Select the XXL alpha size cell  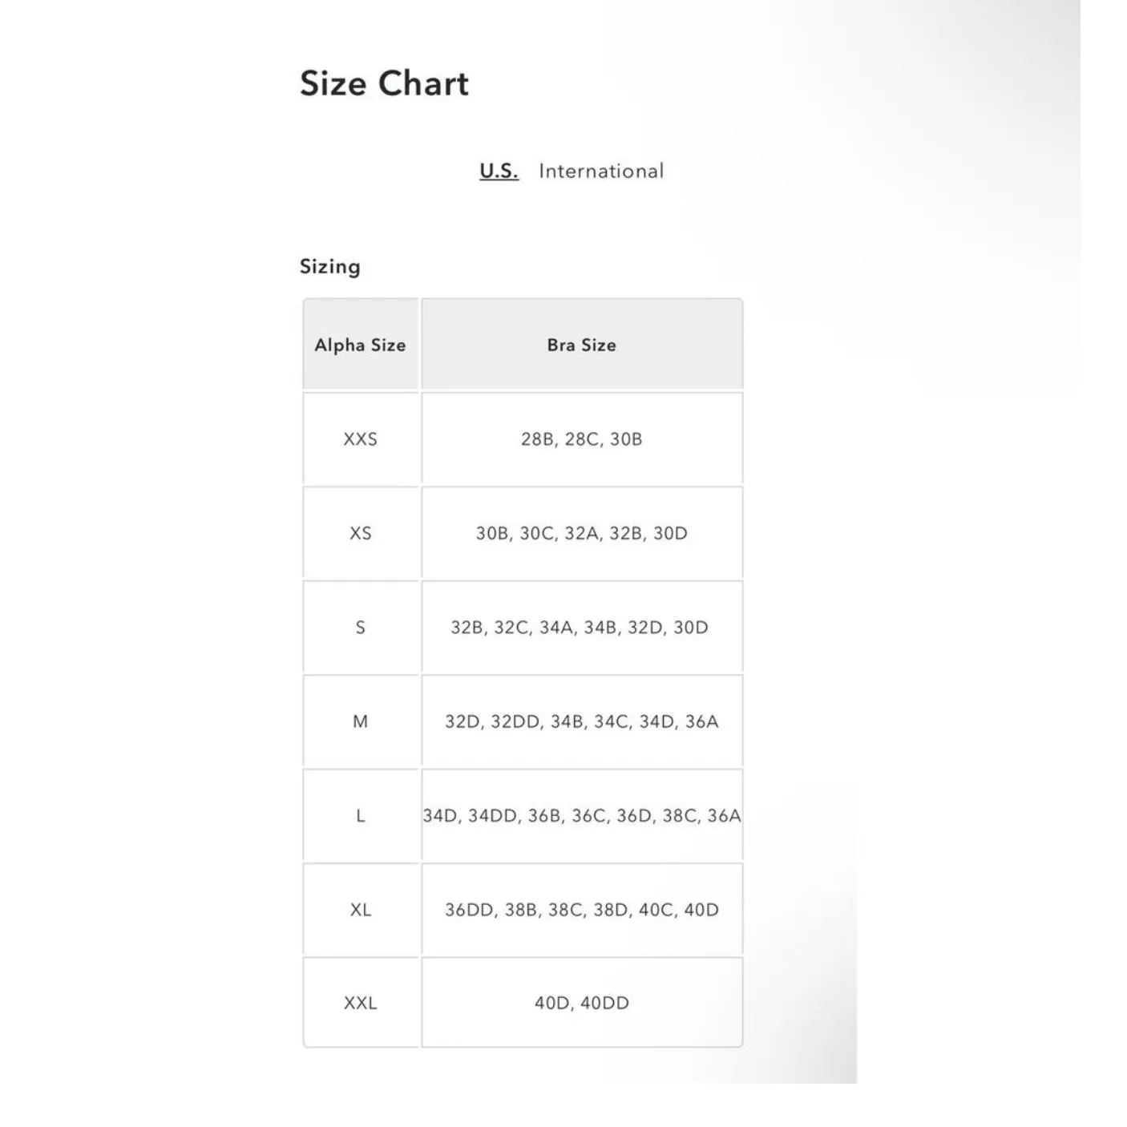click(x=360, y=1003)
